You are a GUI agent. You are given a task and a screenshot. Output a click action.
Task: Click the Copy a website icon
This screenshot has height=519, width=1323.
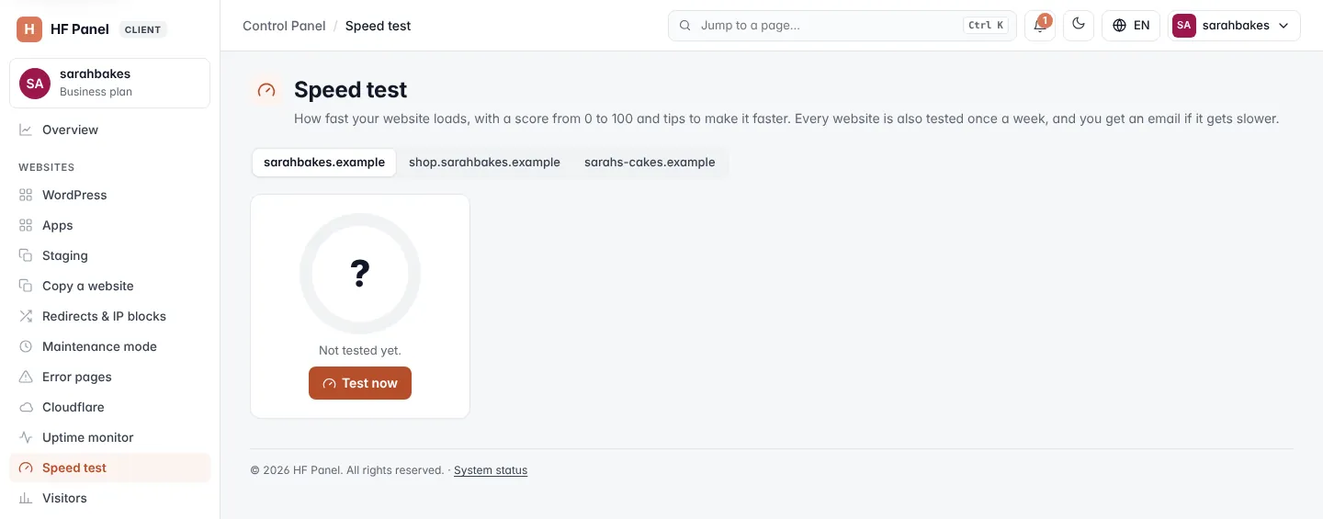point(26,286)
